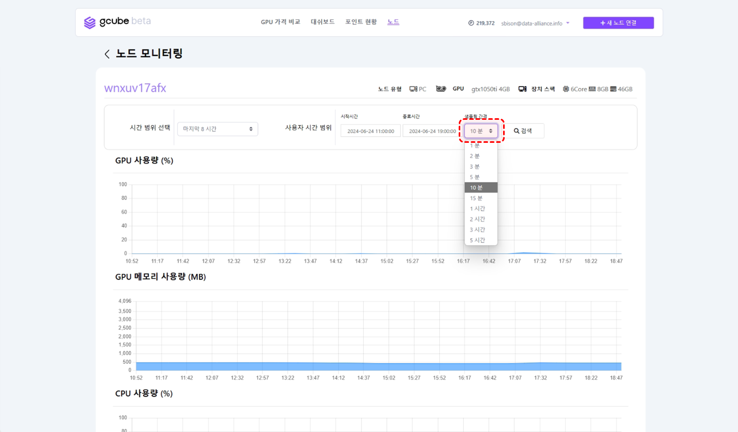Click the GPU 메모리 사용량 (MB) chart title
The height and width of the screenshot is (432, 738).
coord(160,277)
